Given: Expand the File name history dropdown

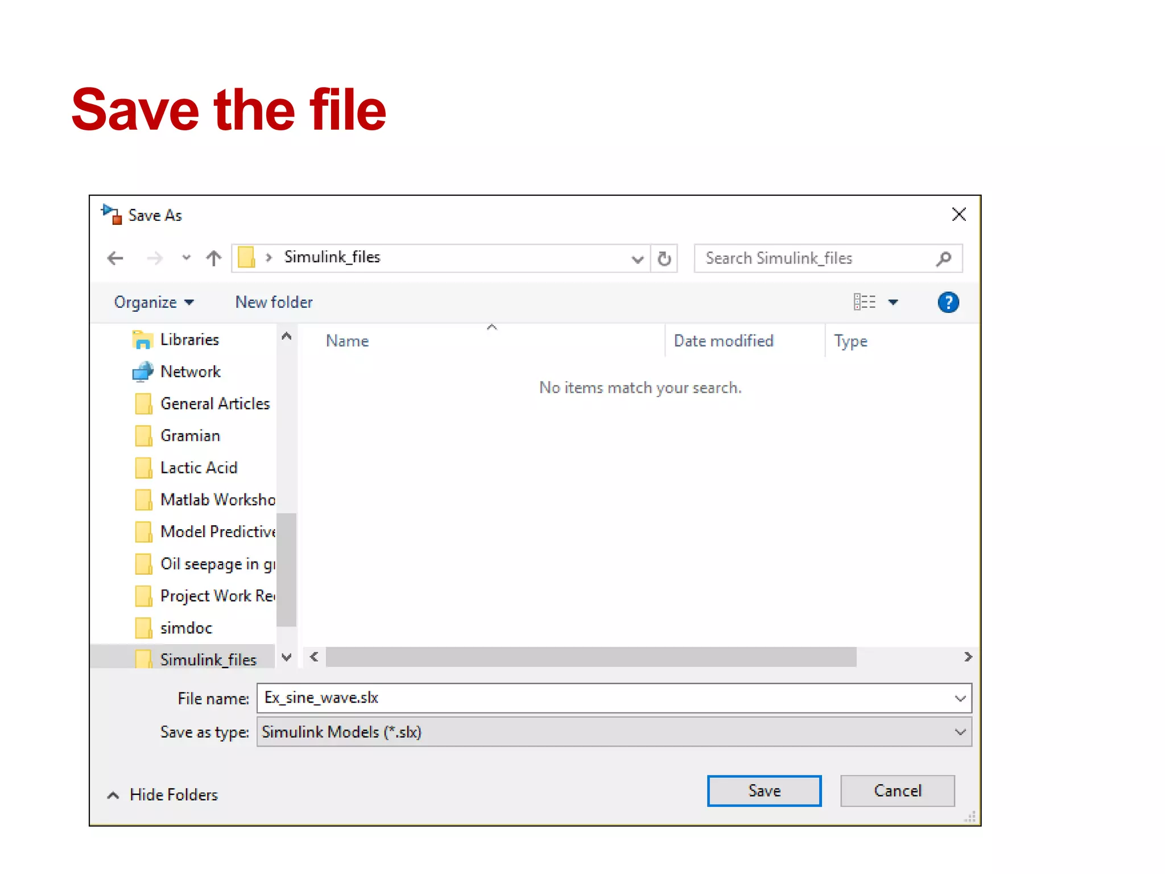Looking at the screenshot, I should [x=960, y=698].
